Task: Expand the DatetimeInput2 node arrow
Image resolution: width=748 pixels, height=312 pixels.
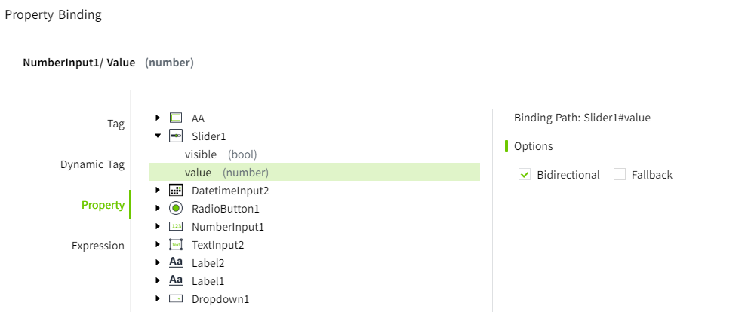Action: point(158,191)
